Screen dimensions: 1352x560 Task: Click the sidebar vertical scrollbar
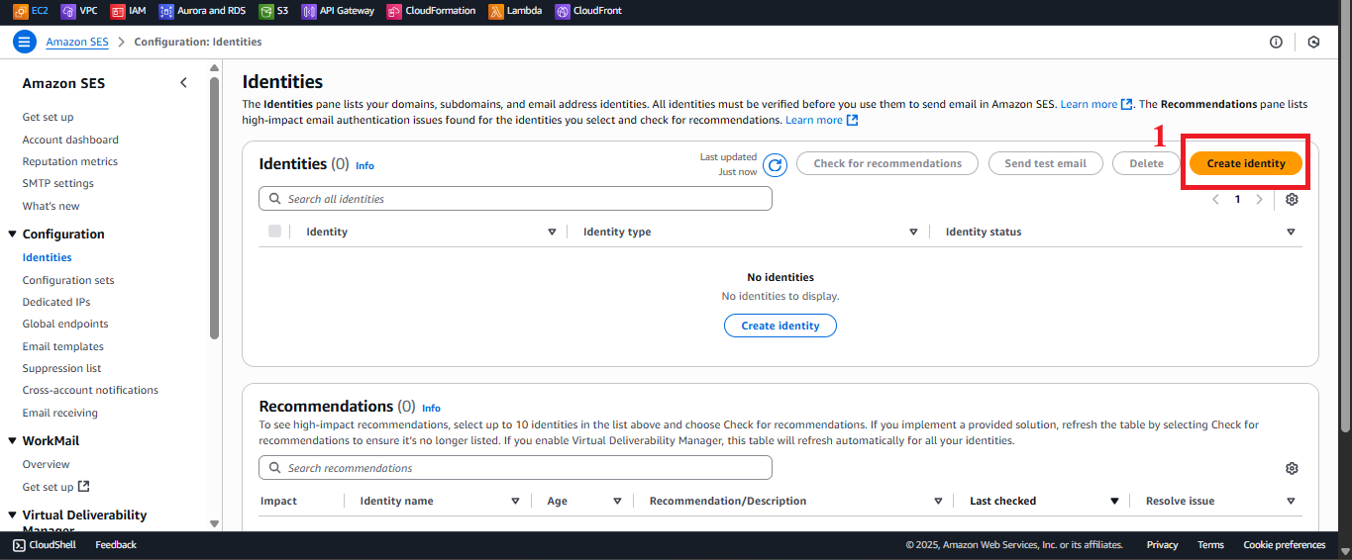pos(215,207)
